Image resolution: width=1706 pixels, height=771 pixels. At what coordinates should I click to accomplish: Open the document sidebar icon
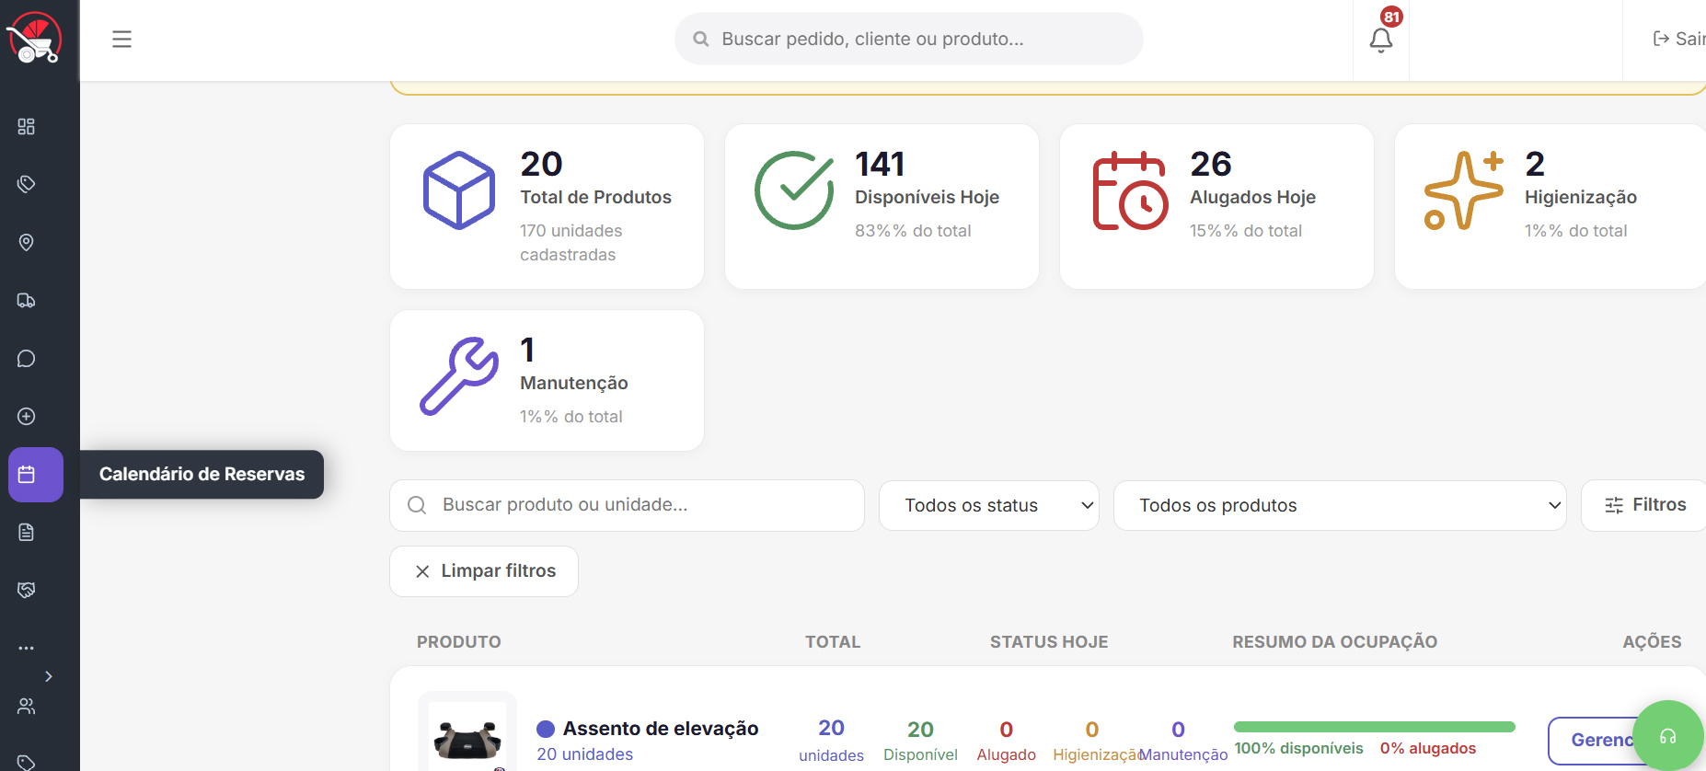click(x=27, y=532)
